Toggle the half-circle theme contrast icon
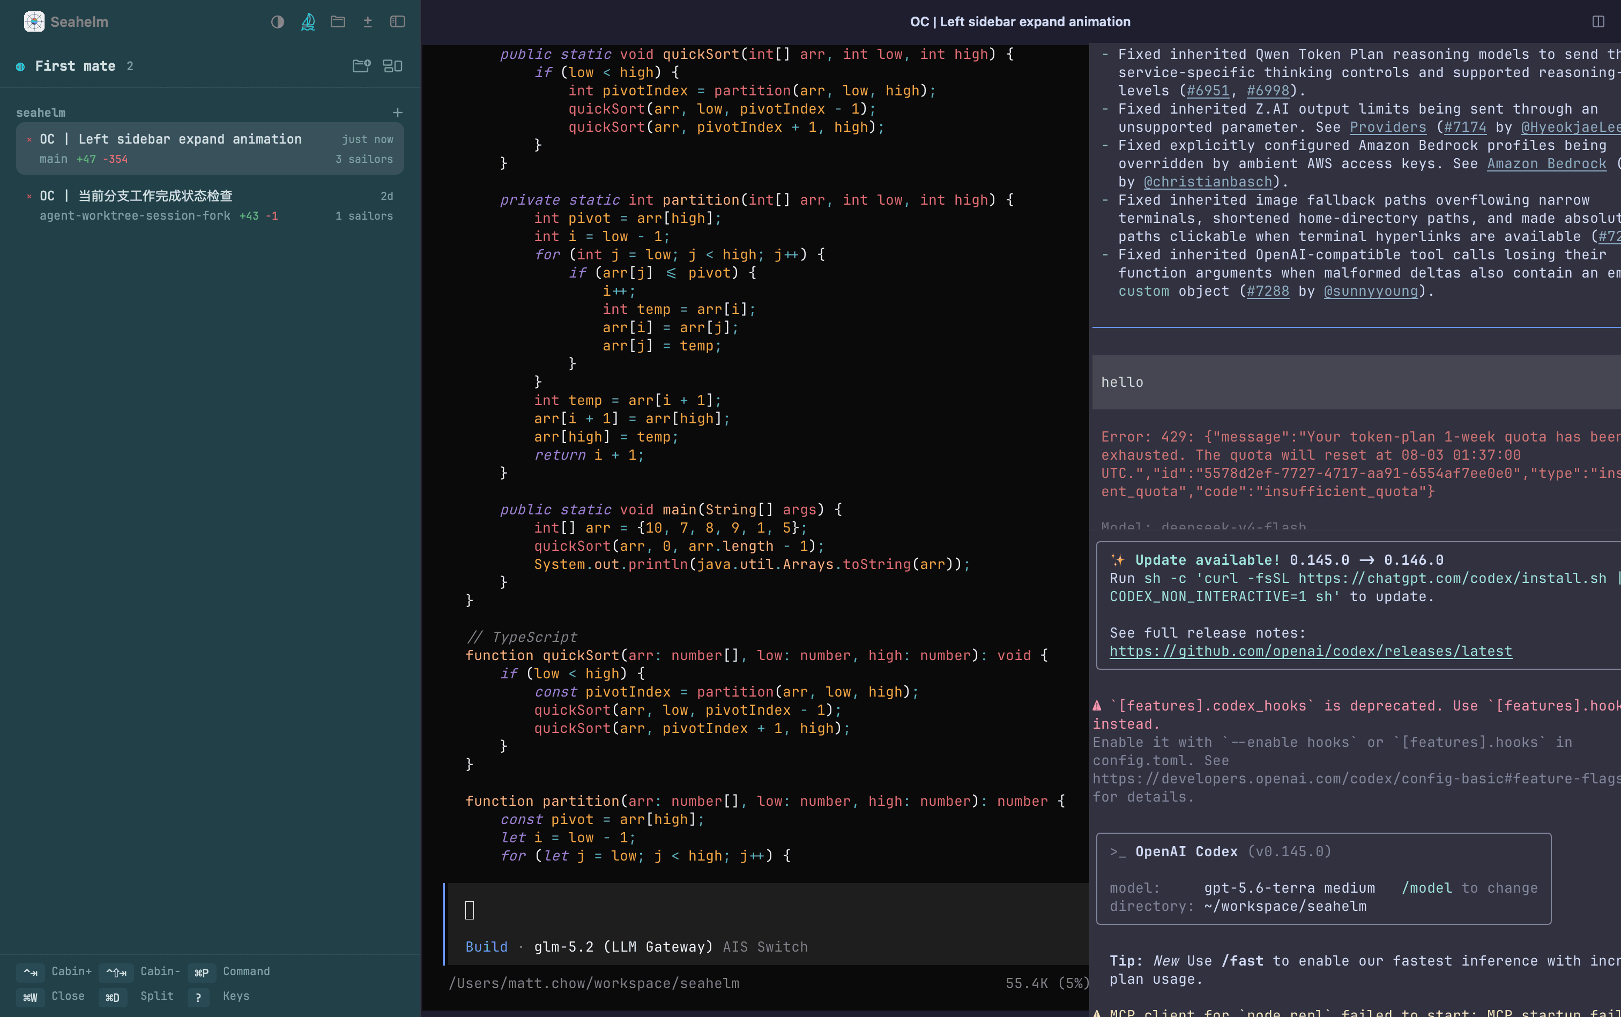Image resolution: width=1621 pixels, height=1017 pixels. [277, 21]
